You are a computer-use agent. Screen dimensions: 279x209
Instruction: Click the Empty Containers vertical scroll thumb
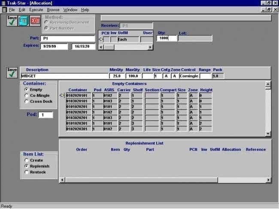[268, 88]
